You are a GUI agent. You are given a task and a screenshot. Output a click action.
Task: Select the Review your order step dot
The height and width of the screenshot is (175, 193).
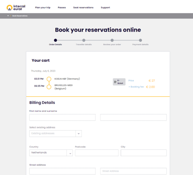click(112, 40)
